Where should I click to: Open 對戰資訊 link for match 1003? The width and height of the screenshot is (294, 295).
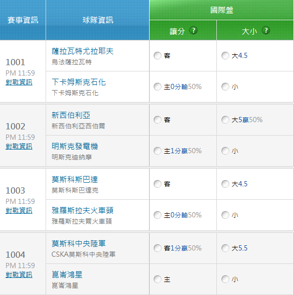(x=19, y=211)
